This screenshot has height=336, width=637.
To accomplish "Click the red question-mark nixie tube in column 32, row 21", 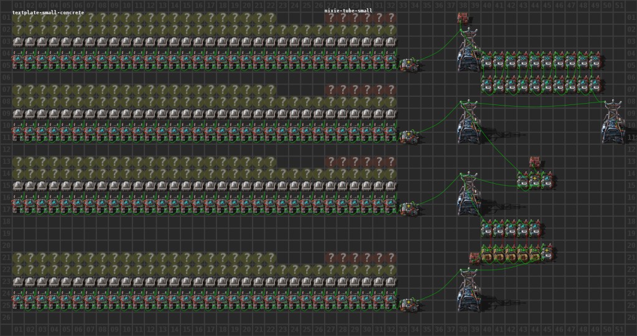I will click(x=390, y=257).
